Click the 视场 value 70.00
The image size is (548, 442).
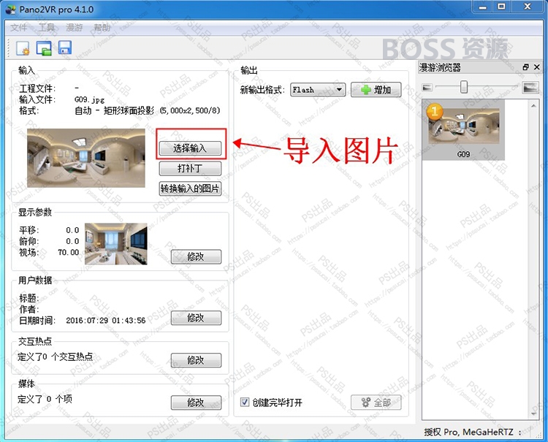coord(69,252)
